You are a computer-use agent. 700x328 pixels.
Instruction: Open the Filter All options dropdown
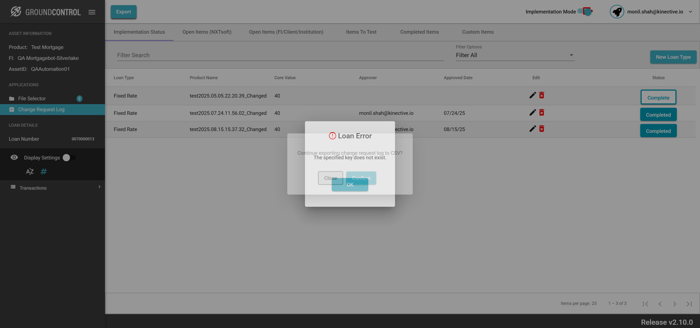515,55
